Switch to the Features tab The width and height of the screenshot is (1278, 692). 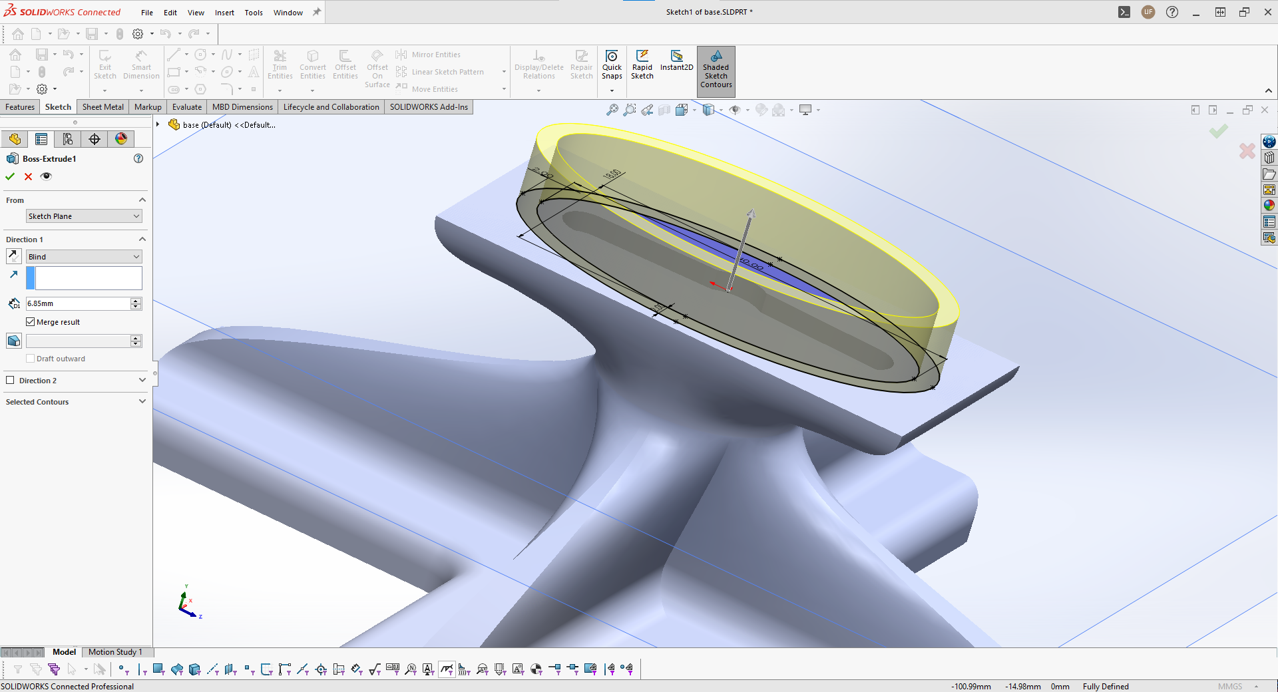pyautogui.click(x=20, y=107)
